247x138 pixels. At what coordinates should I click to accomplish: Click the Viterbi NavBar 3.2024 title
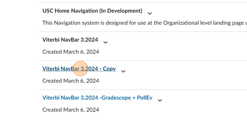tap(70, 40)
